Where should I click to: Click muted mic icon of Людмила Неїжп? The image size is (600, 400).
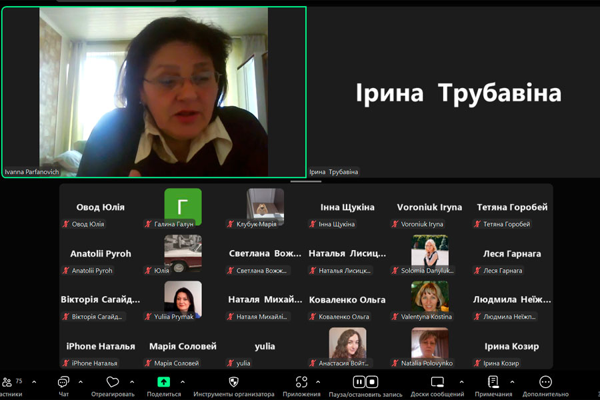point(477,317)
